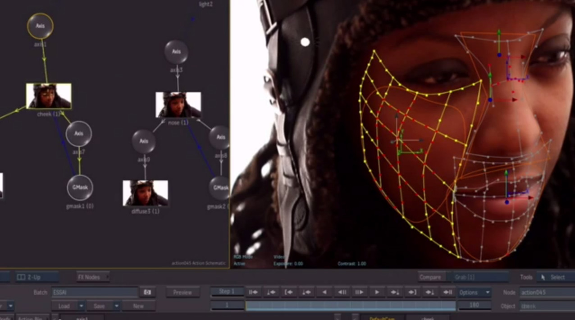Click the New button

pos(138,306)
